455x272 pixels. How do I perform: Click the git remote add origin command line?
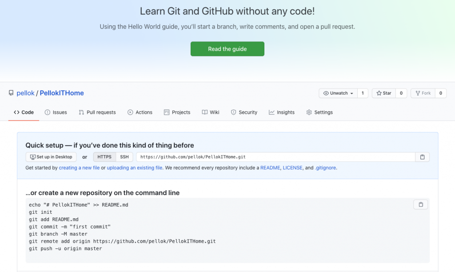coord(122,241)
